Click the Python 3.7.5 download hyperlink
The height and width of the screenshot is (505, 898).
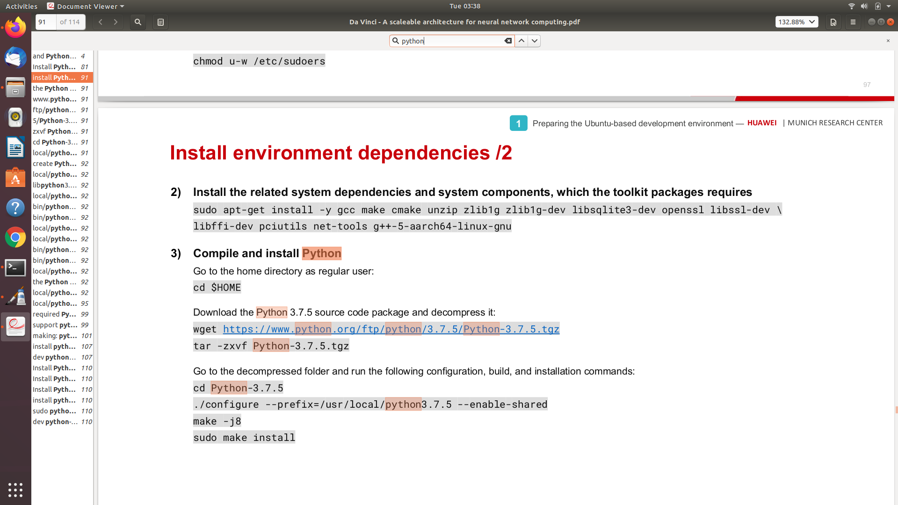coord(391,329)
